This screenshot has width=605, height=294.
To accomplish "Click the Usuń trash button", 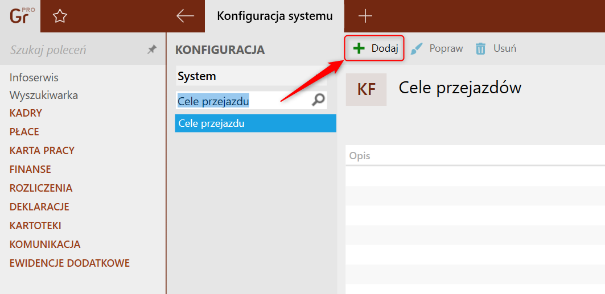I will [x=496, y=48].
